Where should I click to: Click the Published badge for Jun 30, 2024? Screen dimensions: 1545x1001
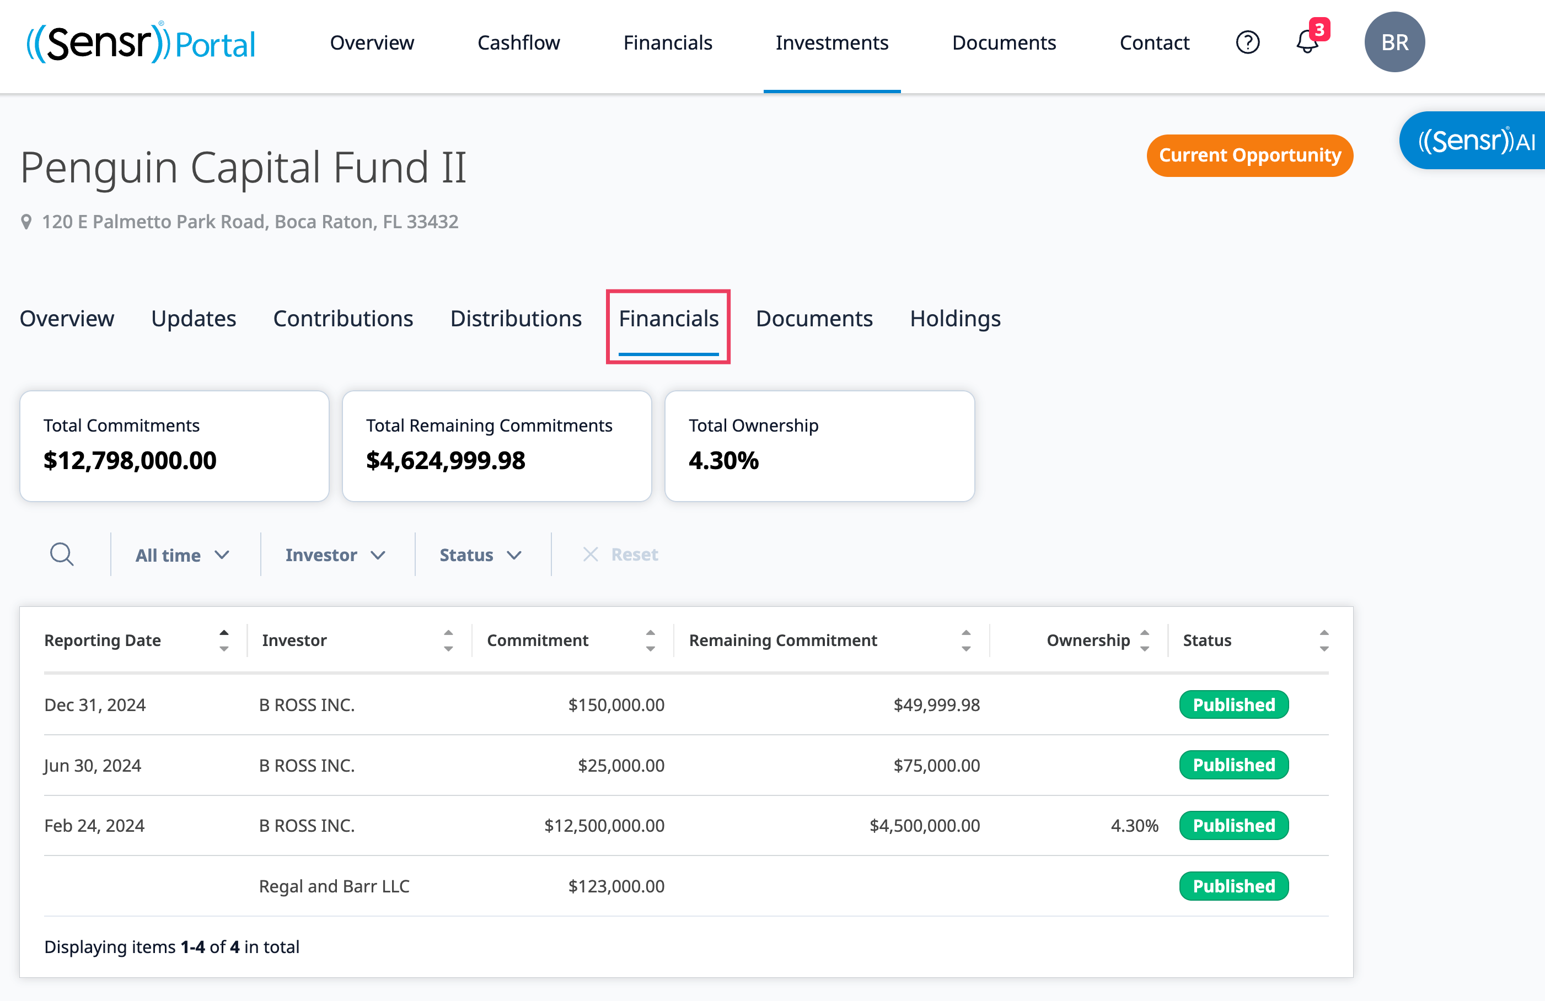click(x=1233, y=765)
